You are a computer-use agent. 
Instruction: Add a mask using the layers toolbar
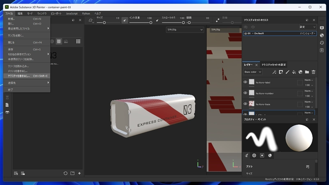[280, 72]
